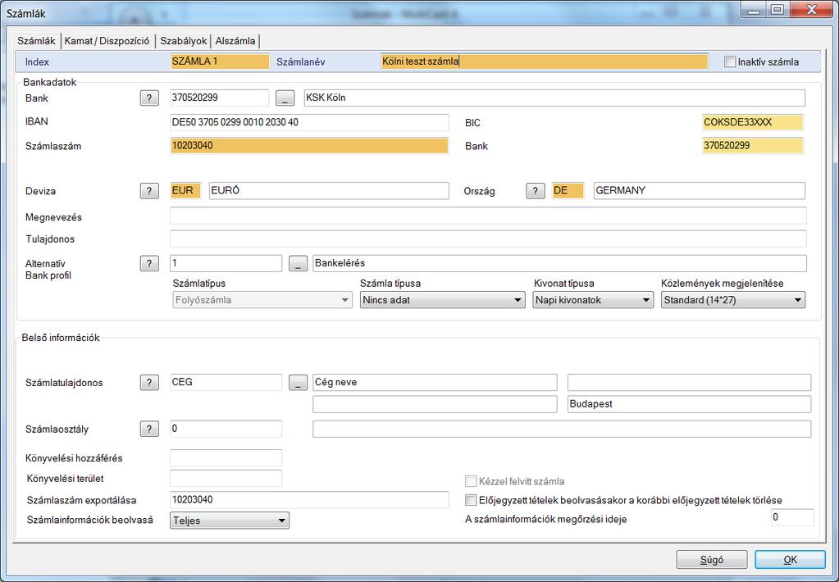This screenshot has width=839, height=582.
Task: Maximize the Számlák window
Action: pyautogui.click(x=777, y=10)
